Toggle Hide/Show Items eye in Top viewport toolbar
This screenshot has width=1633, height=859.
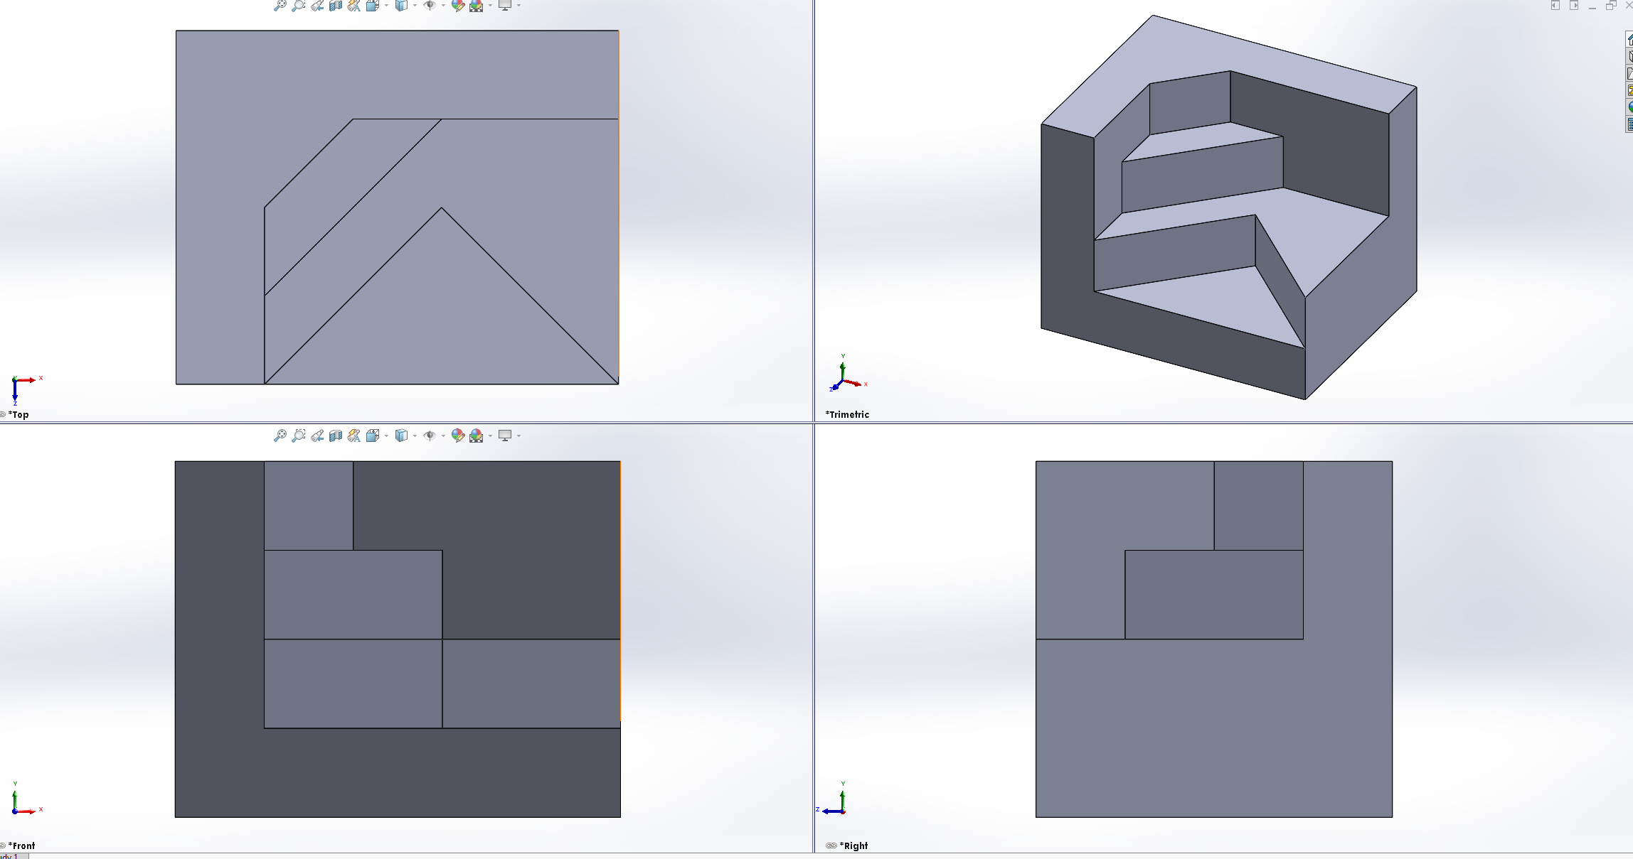coord(430,6)
